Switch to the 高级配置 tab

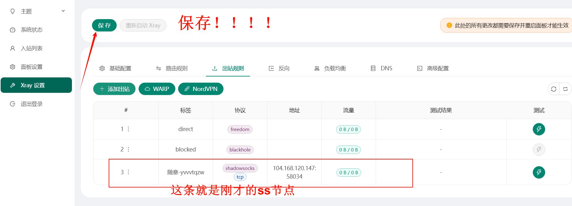pos(433,68)
